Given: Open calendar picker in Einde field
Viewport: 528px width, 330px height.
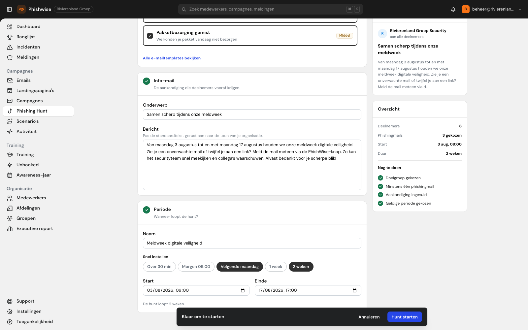Looking at the screenshot, I should point(355,290).
